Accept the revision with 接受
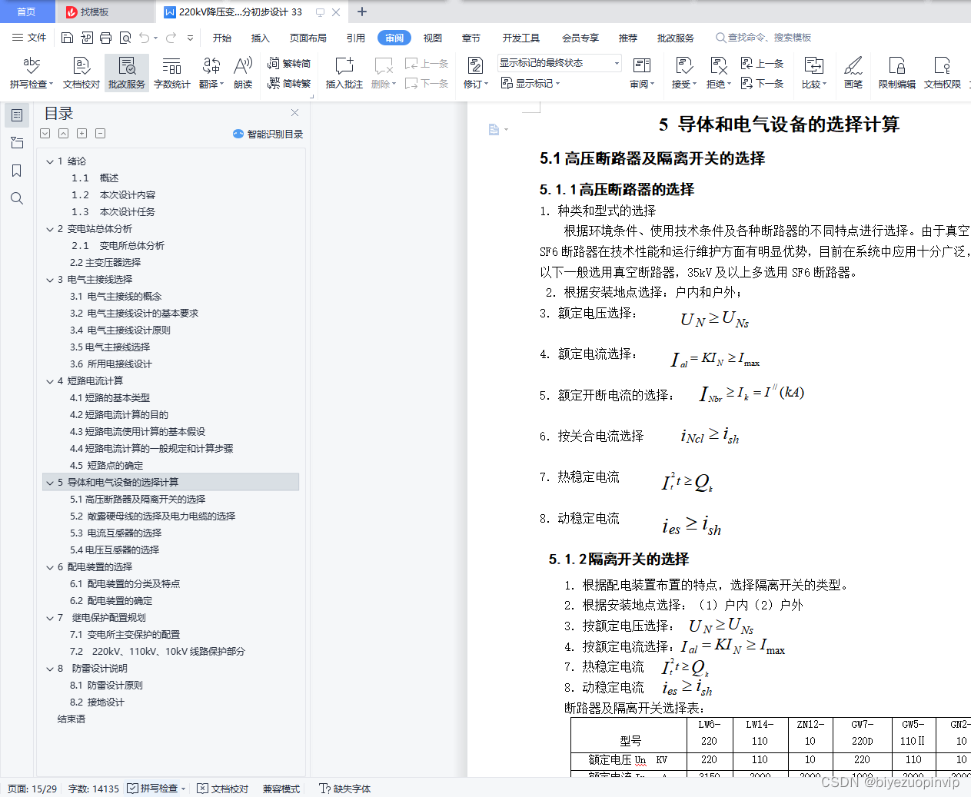This screenshot has width=971, height=797. [x=683, y=73]
